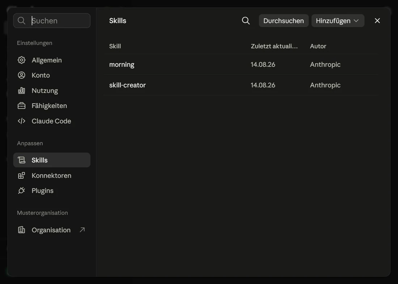Open Konto via the person icon
This screenshot has height=284, width=398.
click(x=22, y=75)
